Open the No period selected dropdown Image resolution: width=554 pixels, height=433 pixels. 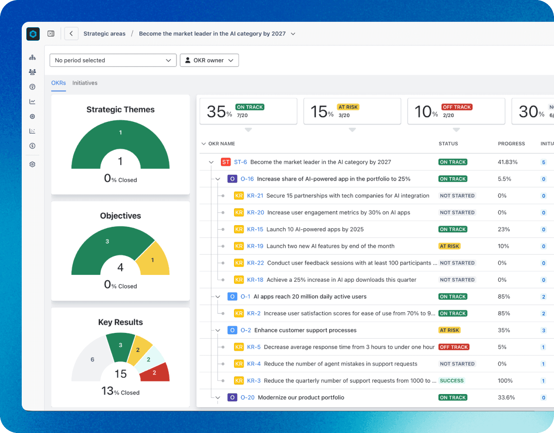113,60
